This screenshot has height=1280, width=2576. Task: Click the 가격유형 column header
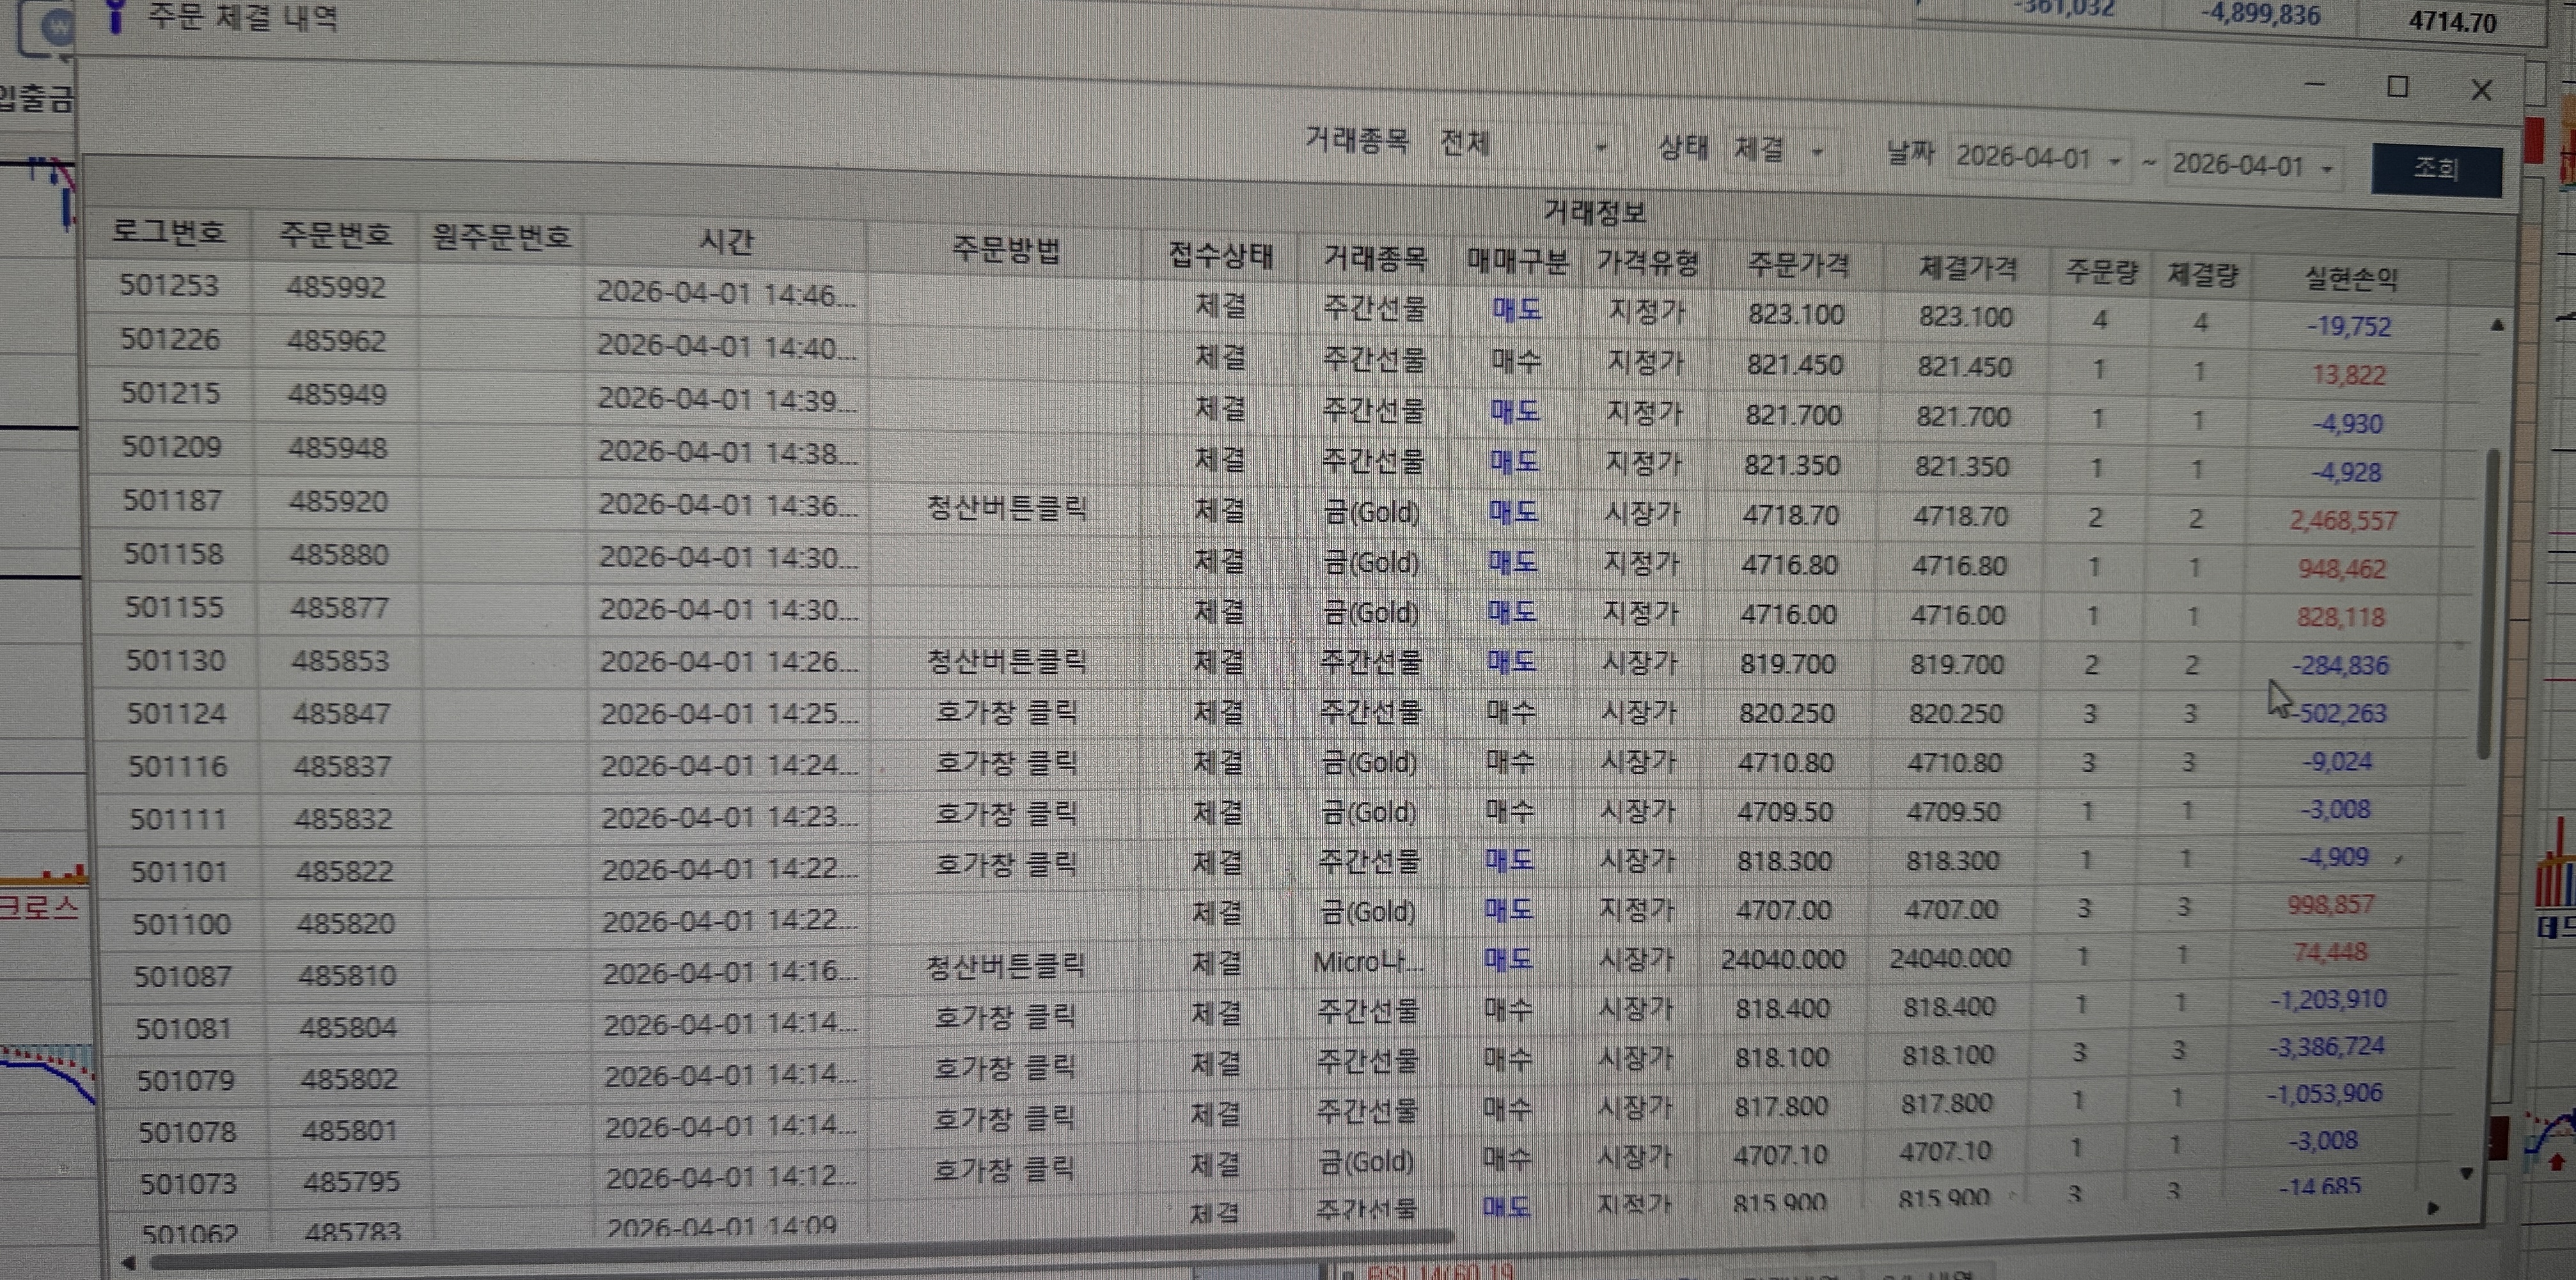(x=1647, y=263)
